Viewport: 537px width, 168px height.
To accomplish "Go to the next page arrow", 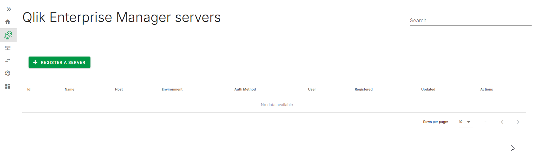I will pyautogui.click(x=518, y=122).
